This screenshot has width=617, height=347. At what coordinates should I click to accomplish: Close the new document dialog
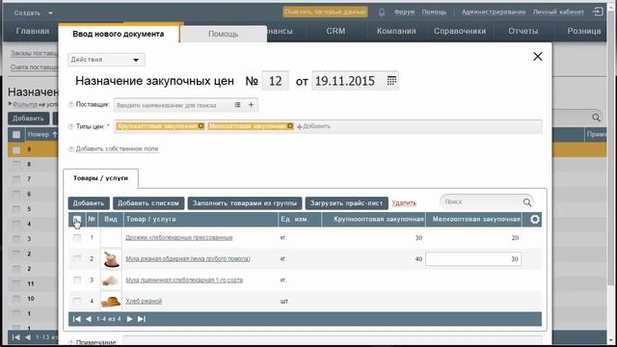538,57
